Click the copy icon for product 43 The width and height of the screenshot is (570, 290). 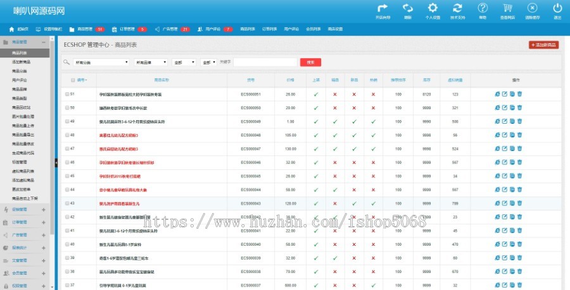click(512, 203)
